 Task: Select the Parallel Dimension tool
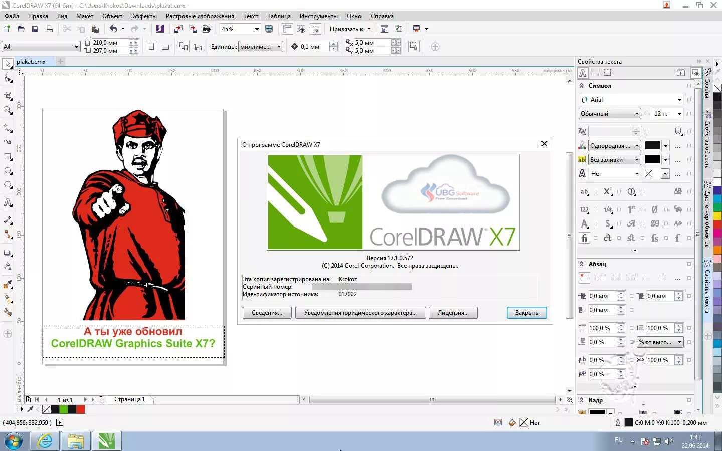click(8, 220)
